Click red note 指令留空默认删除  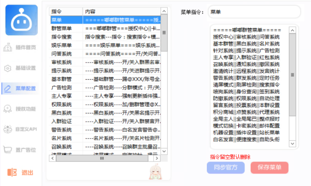(x=230, y=157)
